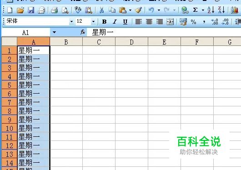Apply Currency style icon
This screenshot has width=241, height=170.
pyautogui.click(x=183, y=22)
